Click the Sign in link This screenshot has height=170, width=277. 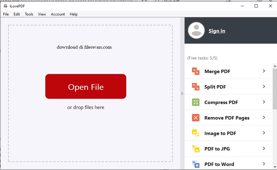[217, 31]
